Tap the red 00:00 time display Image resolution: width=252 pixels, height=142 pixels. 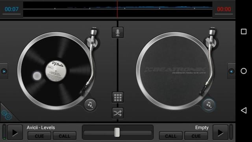point(224,9)
